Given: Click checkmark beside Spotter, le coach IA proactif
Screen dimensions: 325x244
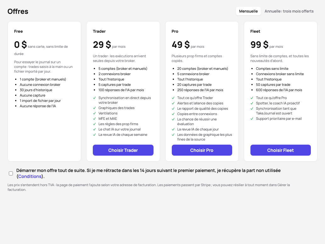Looking at the screenshot, I should pyautogui.click(x=252, y=103).
